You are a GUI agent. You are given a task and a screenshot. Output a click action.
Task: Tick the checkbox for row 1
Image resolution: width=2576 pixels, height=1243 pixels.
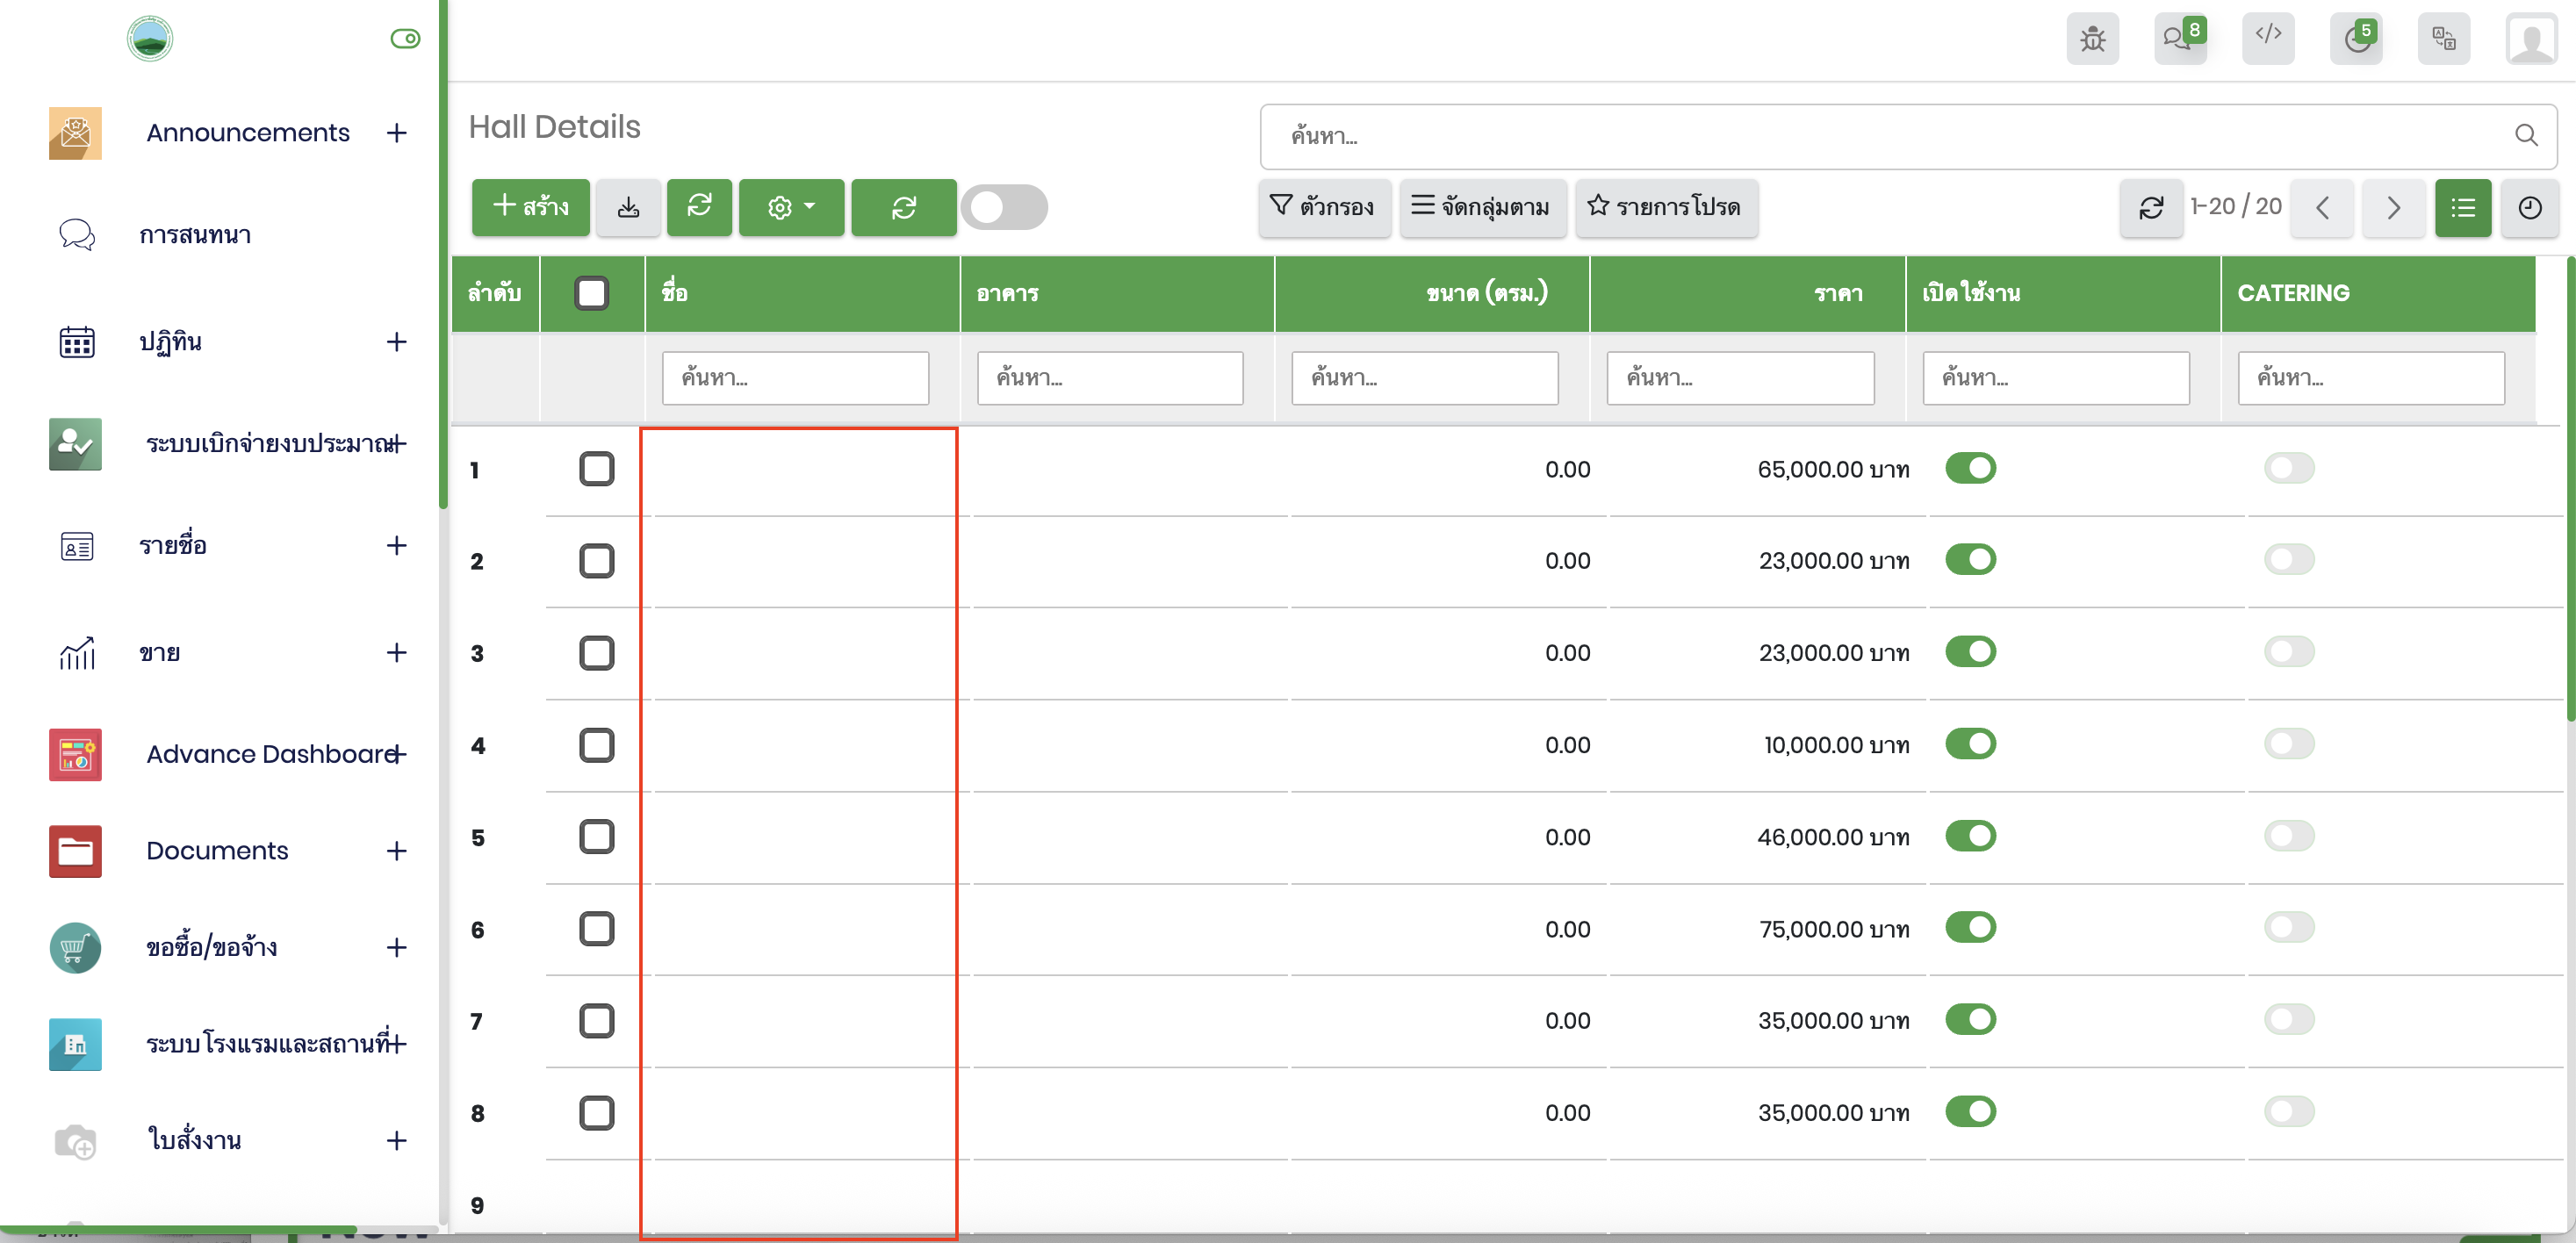(x=596, y=469)
